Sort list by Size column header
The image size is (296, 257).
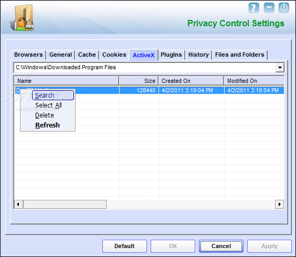pyautogui.click(x=139, y=81)
